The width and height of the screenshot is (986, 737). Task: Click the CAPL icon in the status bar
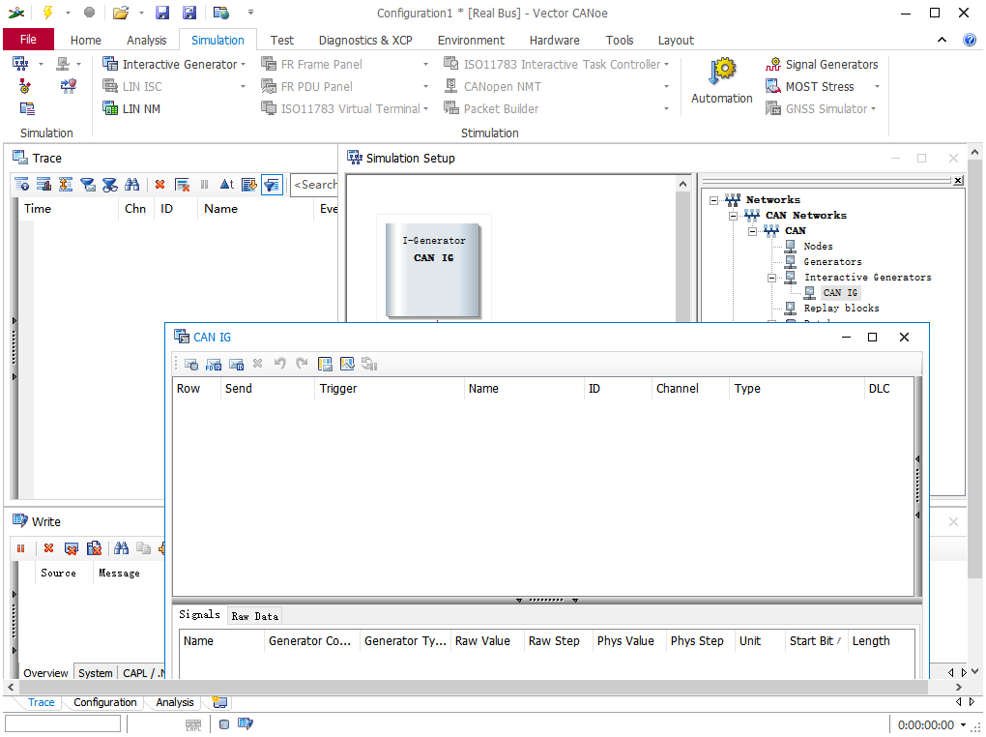point(193,725)
